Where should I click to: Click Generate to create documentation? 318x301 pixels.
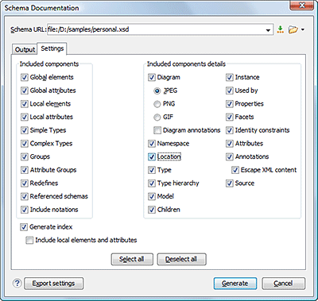point(235,284)
